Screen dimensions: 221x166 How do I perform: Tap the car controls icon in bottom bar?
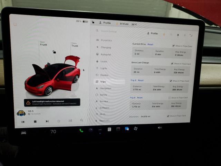(x=23, y=133)
